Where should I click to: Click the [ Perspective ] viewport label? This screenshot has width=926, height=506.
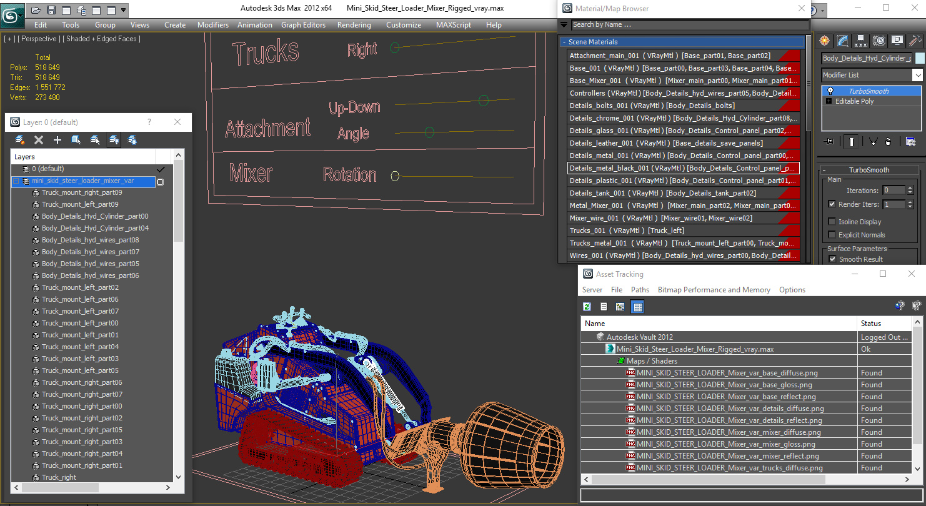(x=37, y=39)
